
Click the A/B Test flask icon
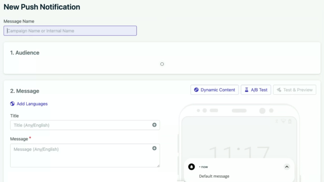[247, 90]
